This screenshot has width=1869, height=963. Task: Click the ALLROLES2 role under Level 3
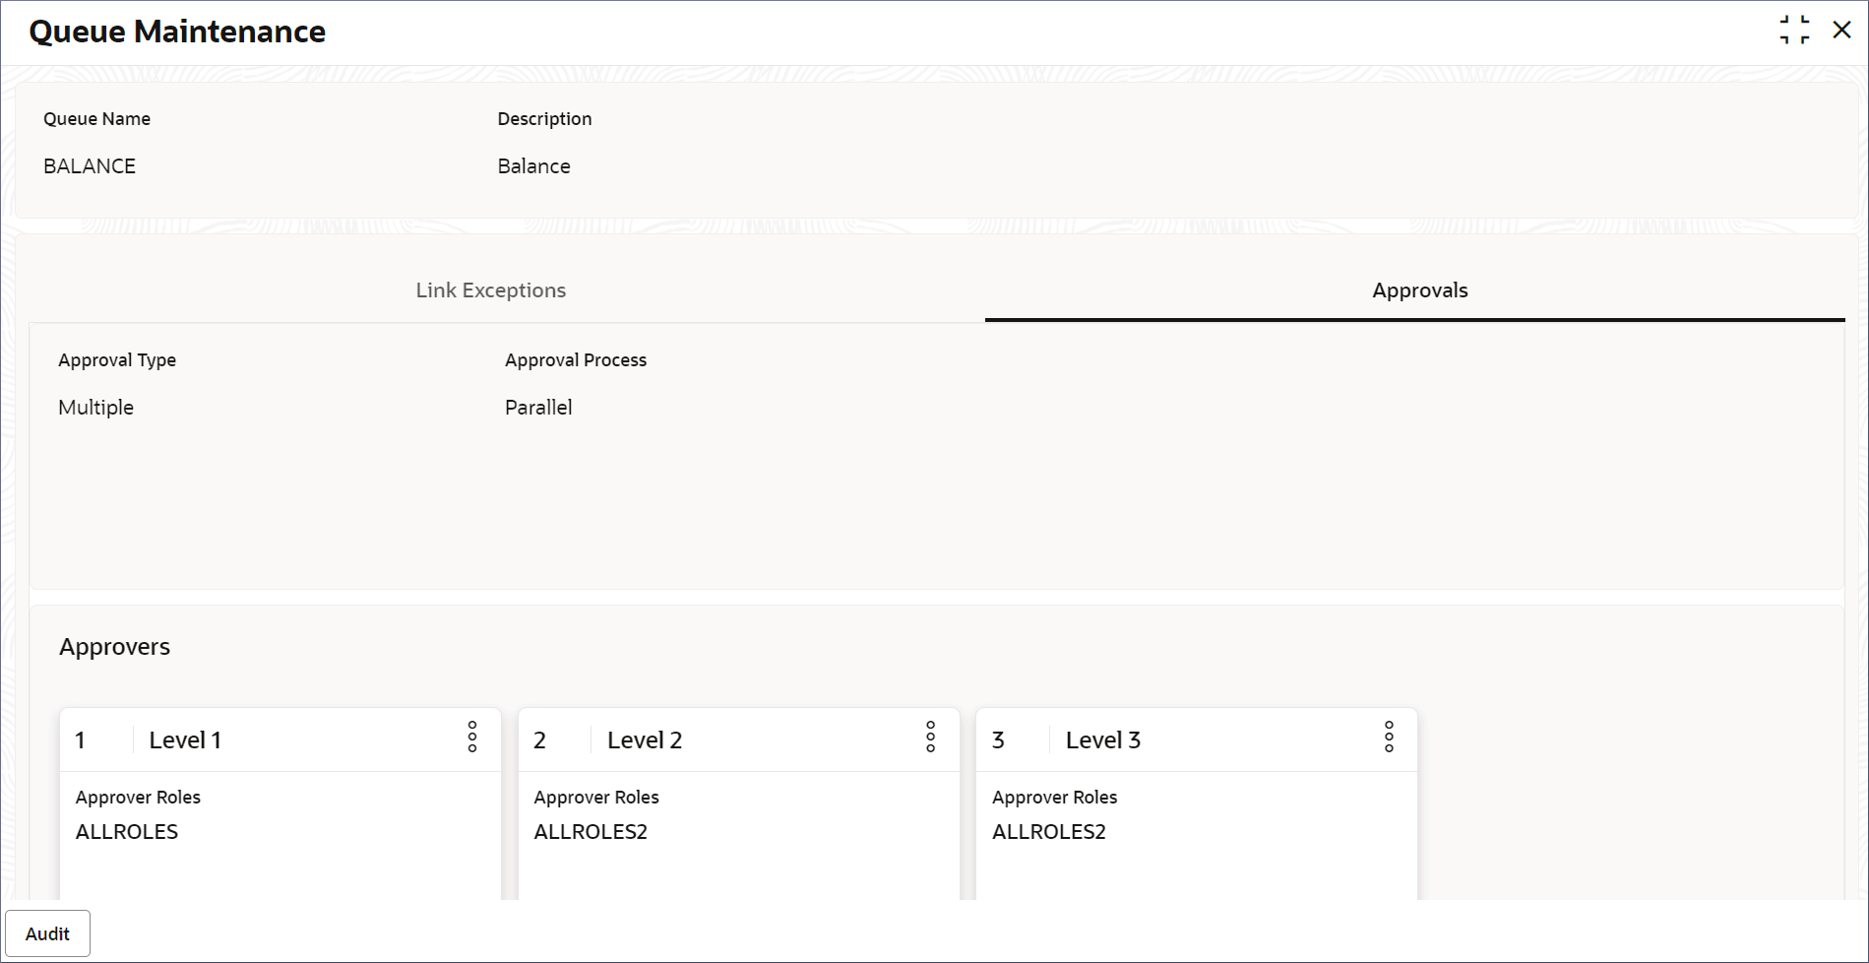tap(1049, 831)
